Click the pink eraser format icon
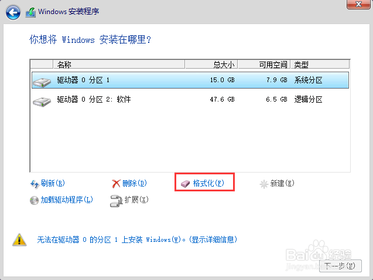The width and height of the screenshot is (373, 280). pyautogui.click(x=185, y=184)
